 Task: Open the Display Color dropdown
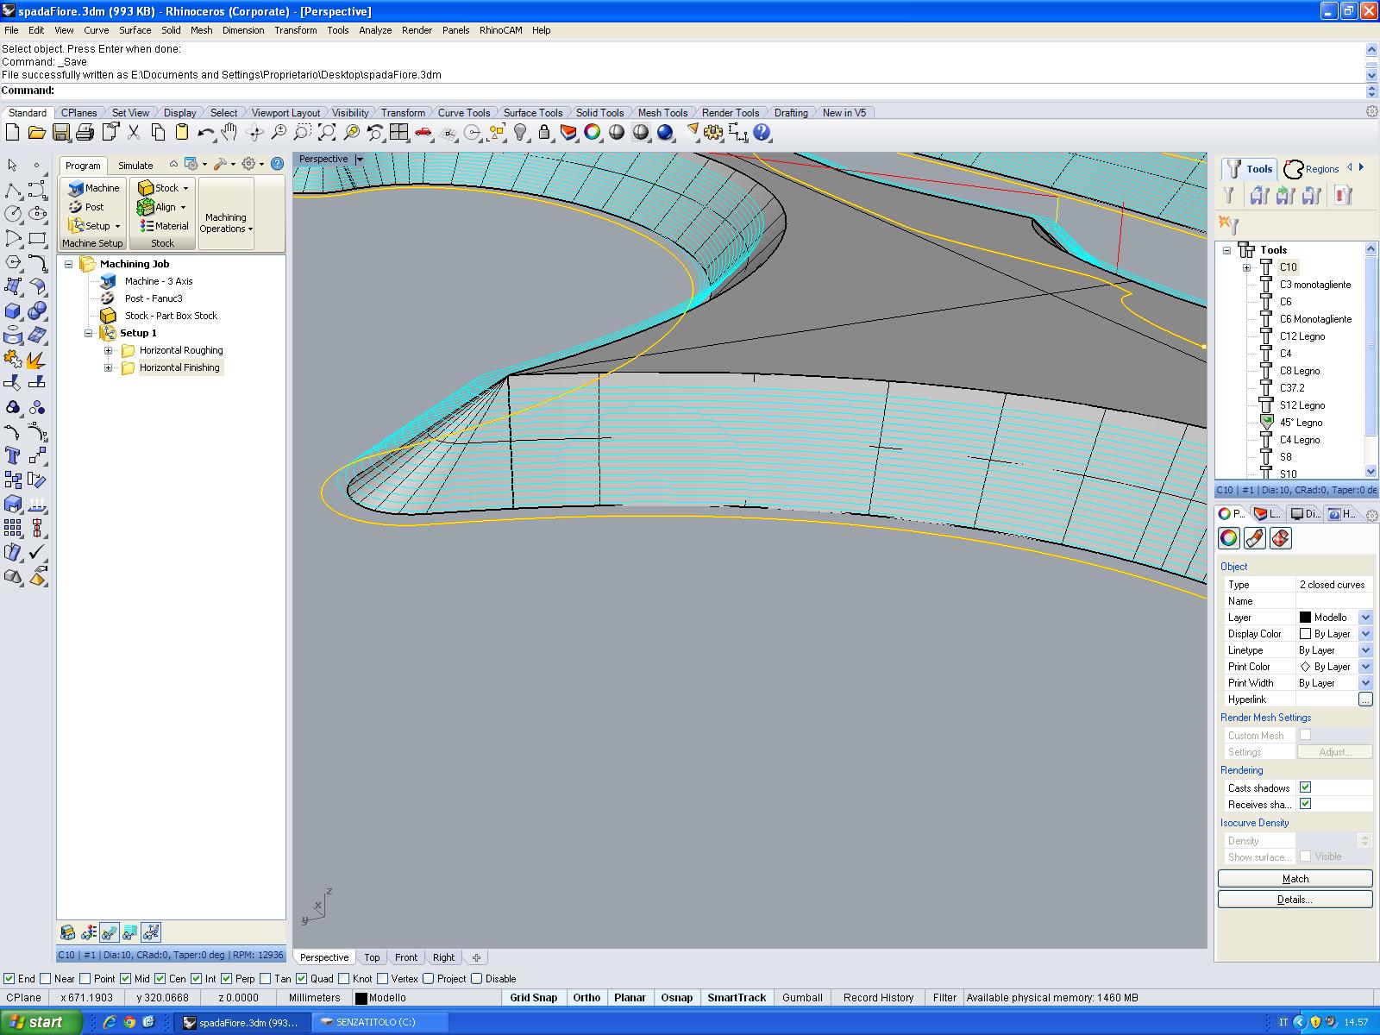click(1365, 634)
